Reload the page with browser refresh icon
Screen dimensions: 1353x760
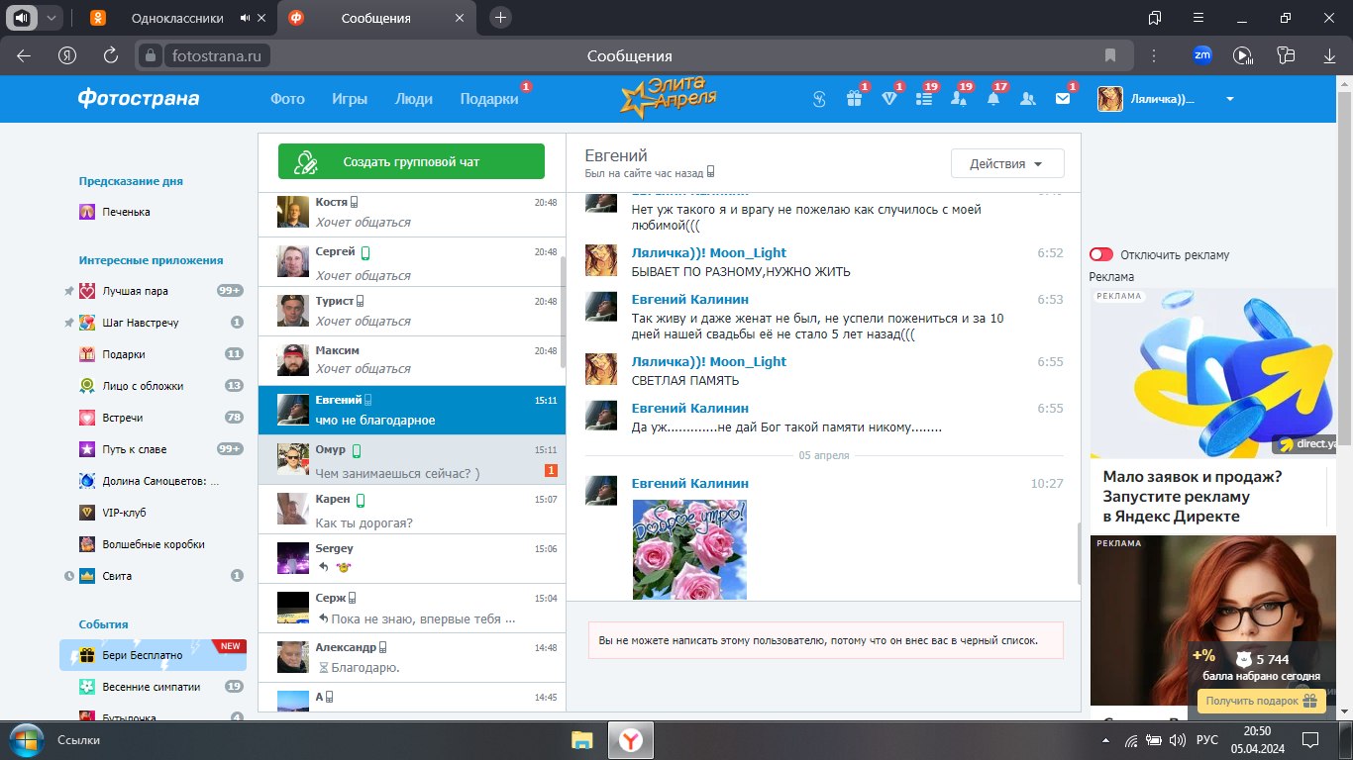111,55
